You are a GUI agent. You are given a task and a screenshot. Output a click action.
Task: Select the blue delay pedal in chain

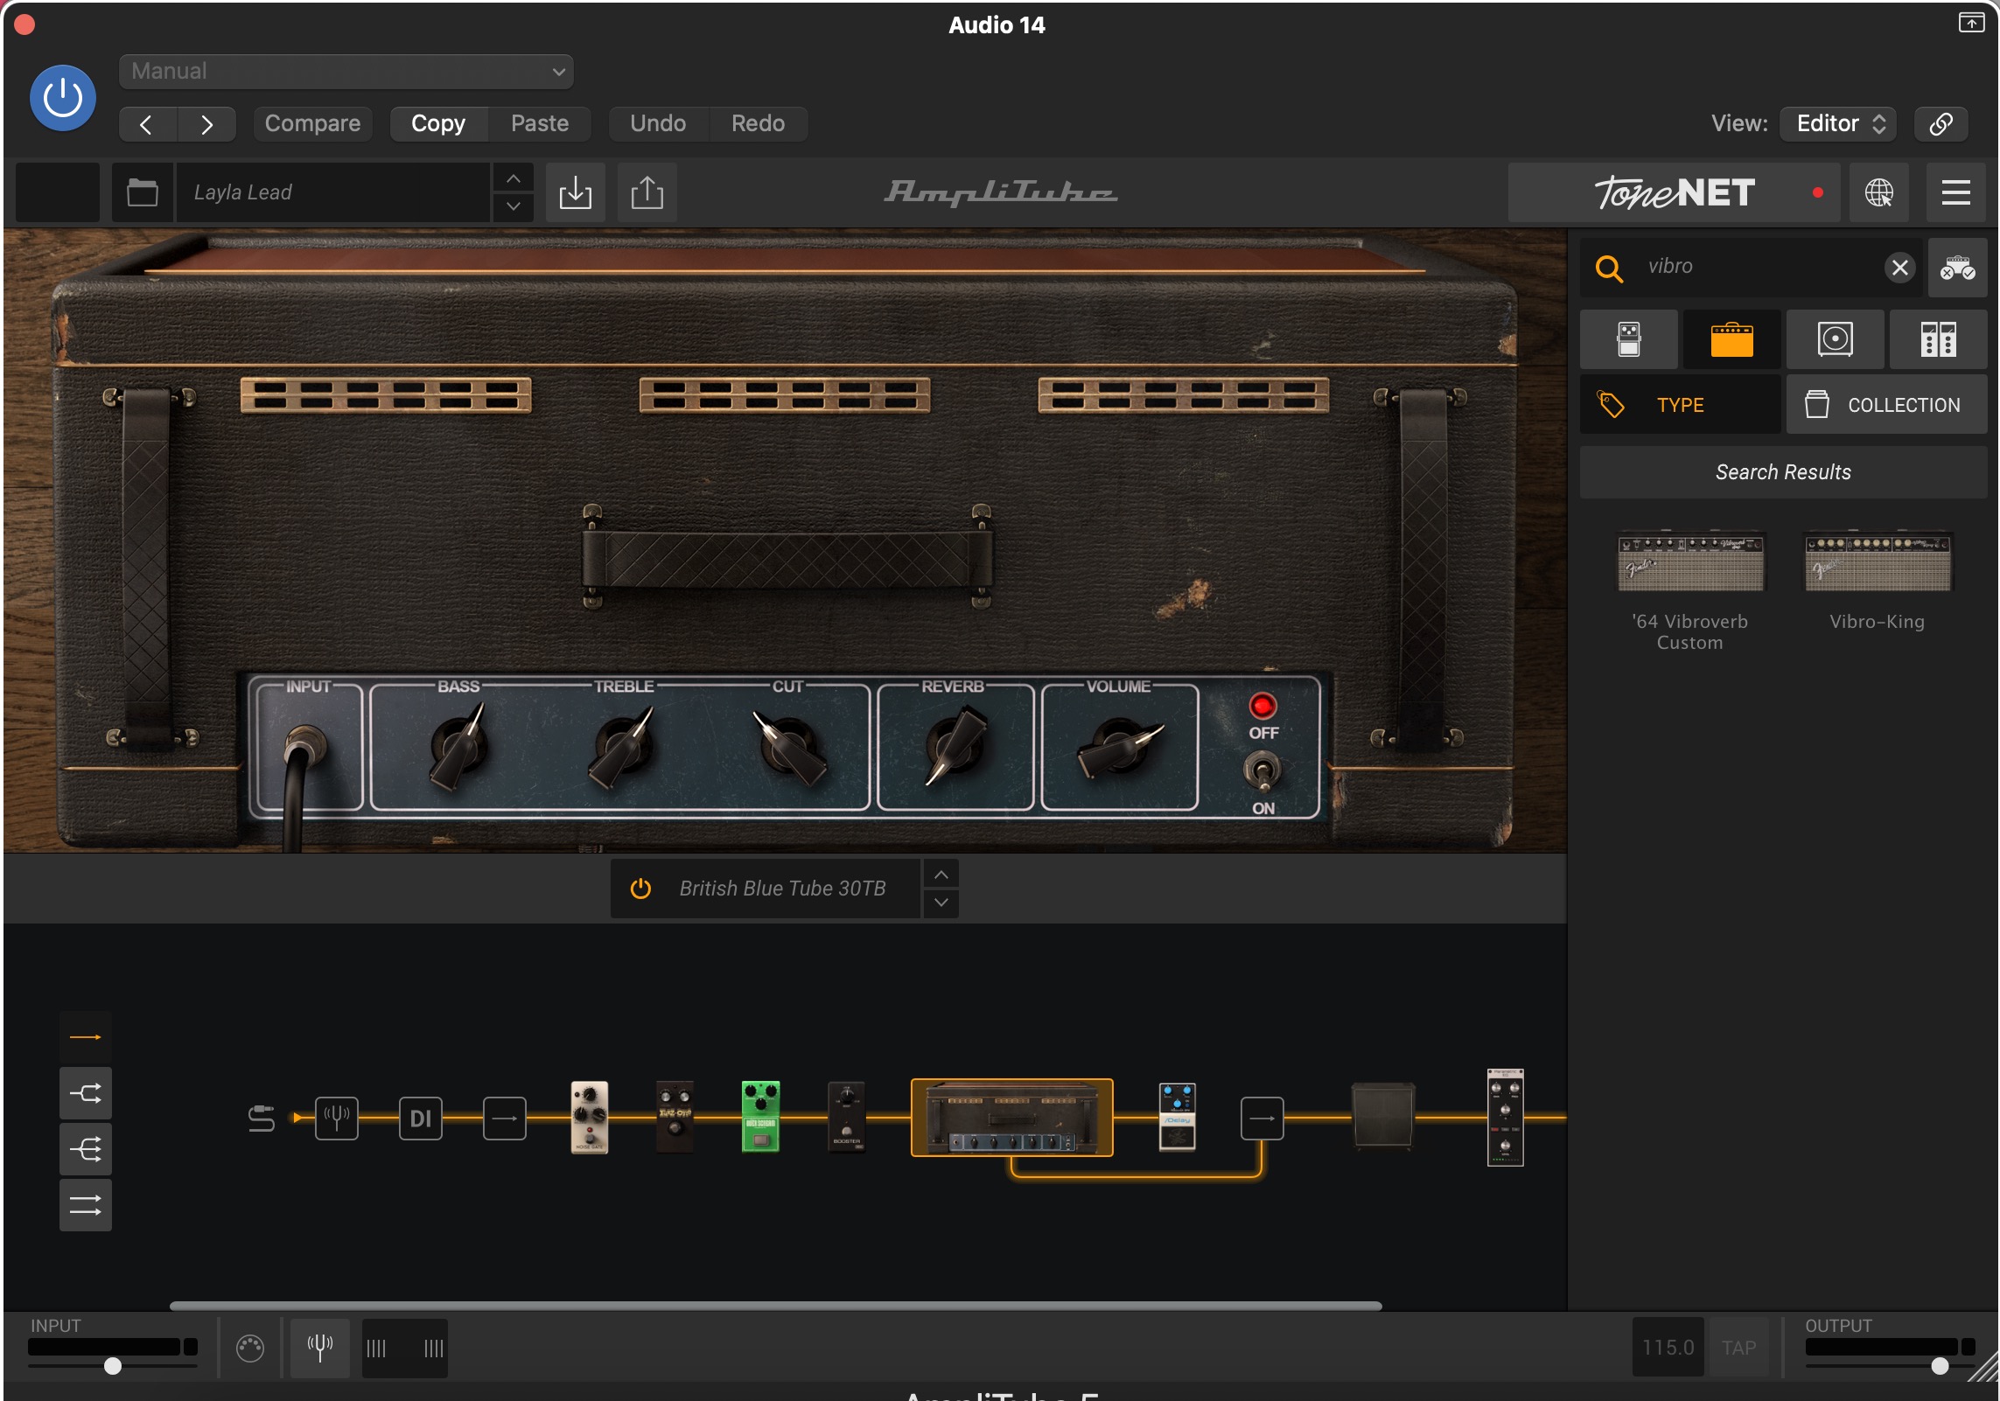tap(1177, 1117)
